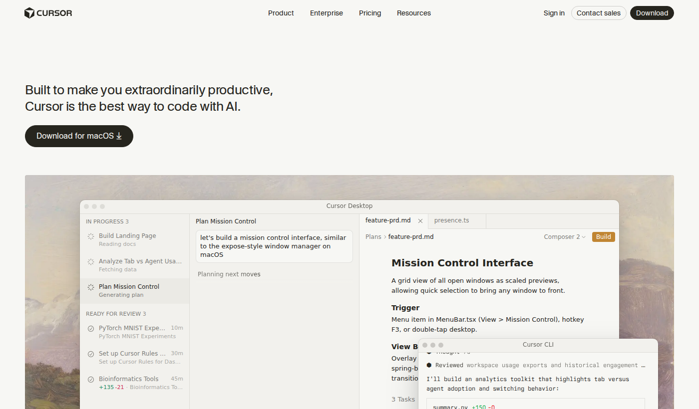Click the Mission Control Interface heading
699x409 pixels.
click(x=462, y=263)
